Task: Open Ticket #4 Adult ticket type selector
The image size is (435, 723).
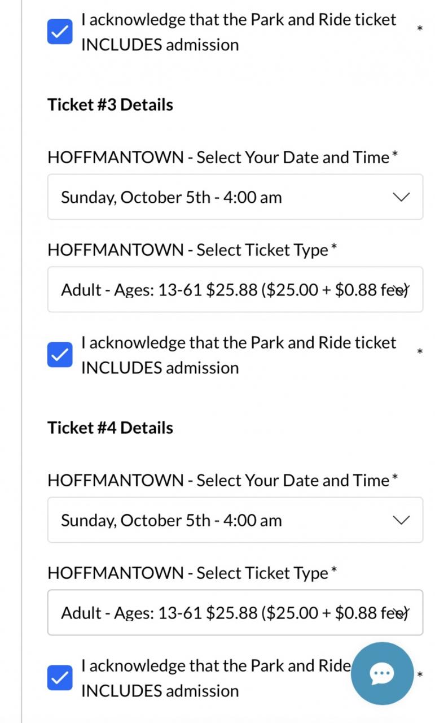Action: pos(235,613)
